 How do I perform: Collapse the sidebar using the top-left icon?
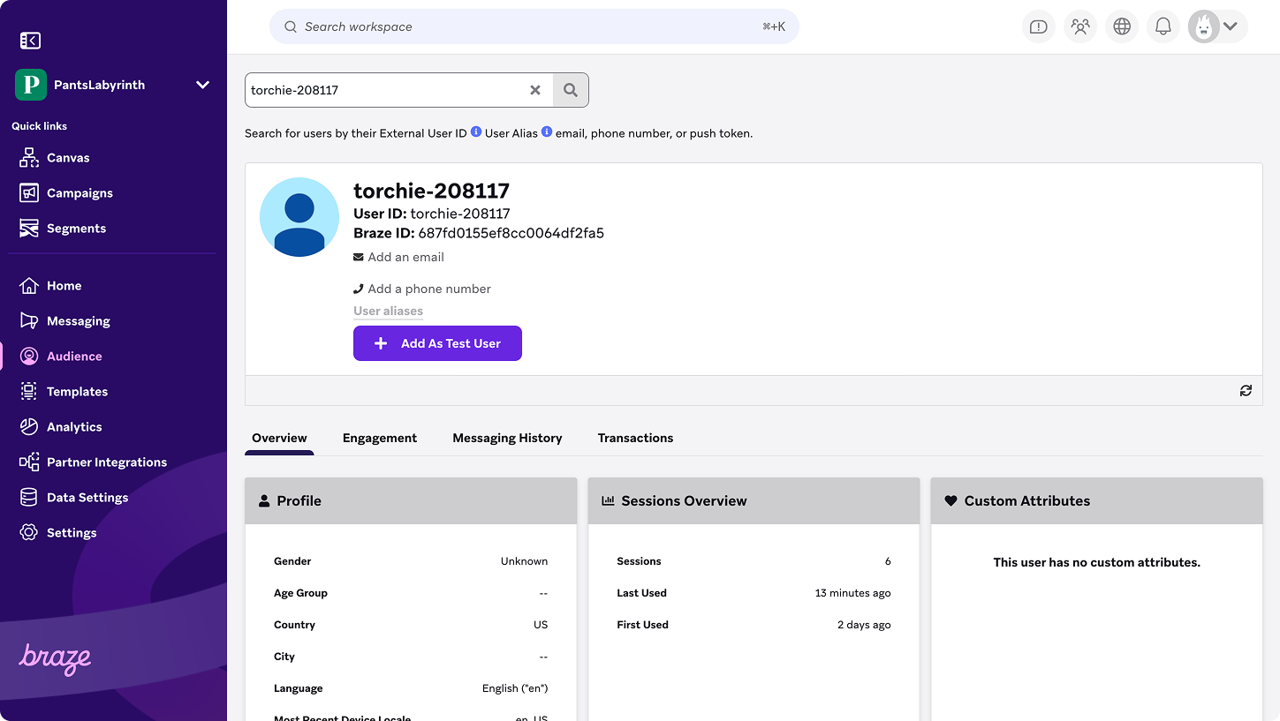point(30,40)
